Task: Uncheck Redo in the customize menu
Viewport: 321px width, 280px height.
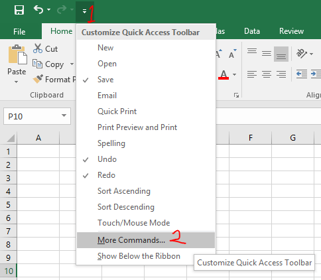Action: point(146,175)
